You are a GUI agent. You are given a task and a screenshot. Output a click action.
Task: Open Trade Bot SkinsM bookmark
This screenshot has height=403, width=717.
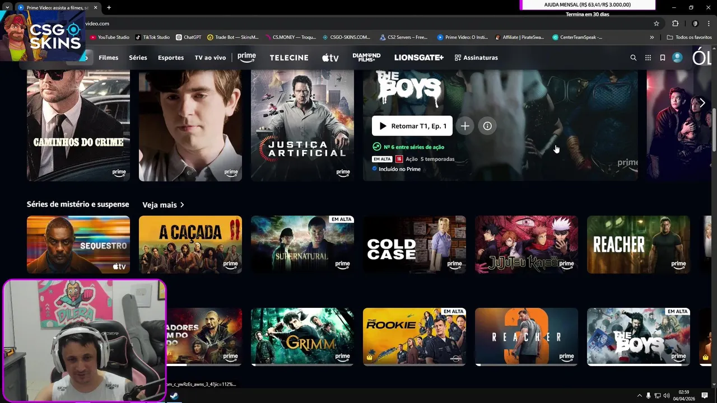233,38
